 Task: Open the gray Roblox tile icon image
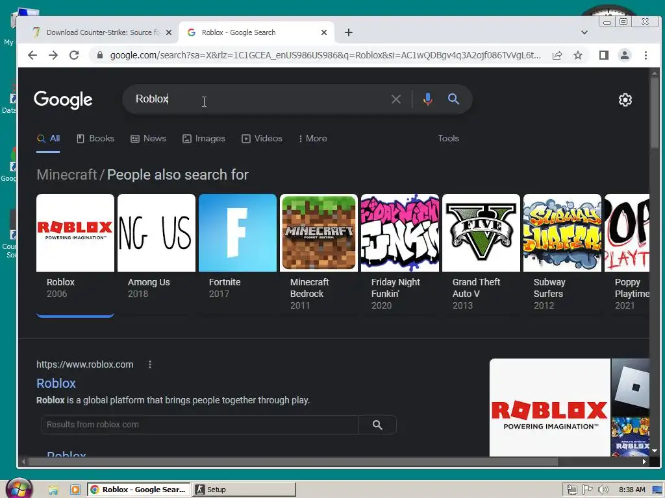coord(631,387)
